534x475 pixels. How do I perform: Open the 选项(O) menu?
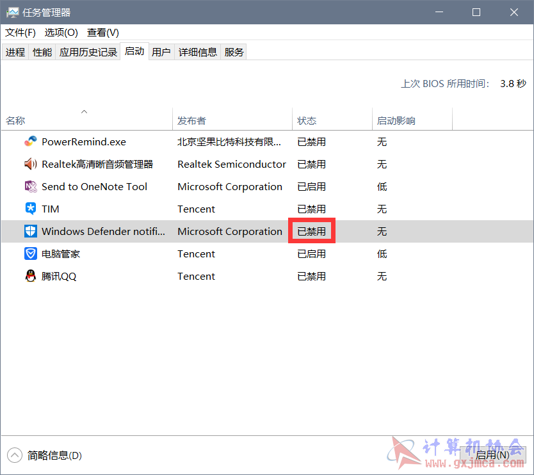tap(61, 33)
